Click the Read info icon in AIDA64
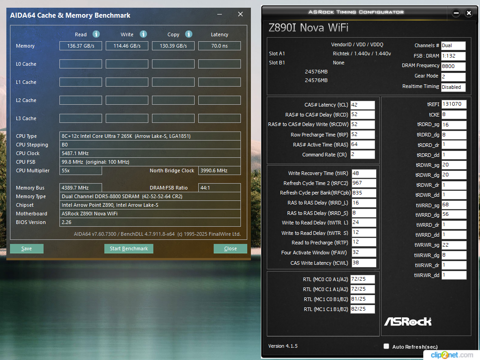The image size is (480, 360). 96,34
